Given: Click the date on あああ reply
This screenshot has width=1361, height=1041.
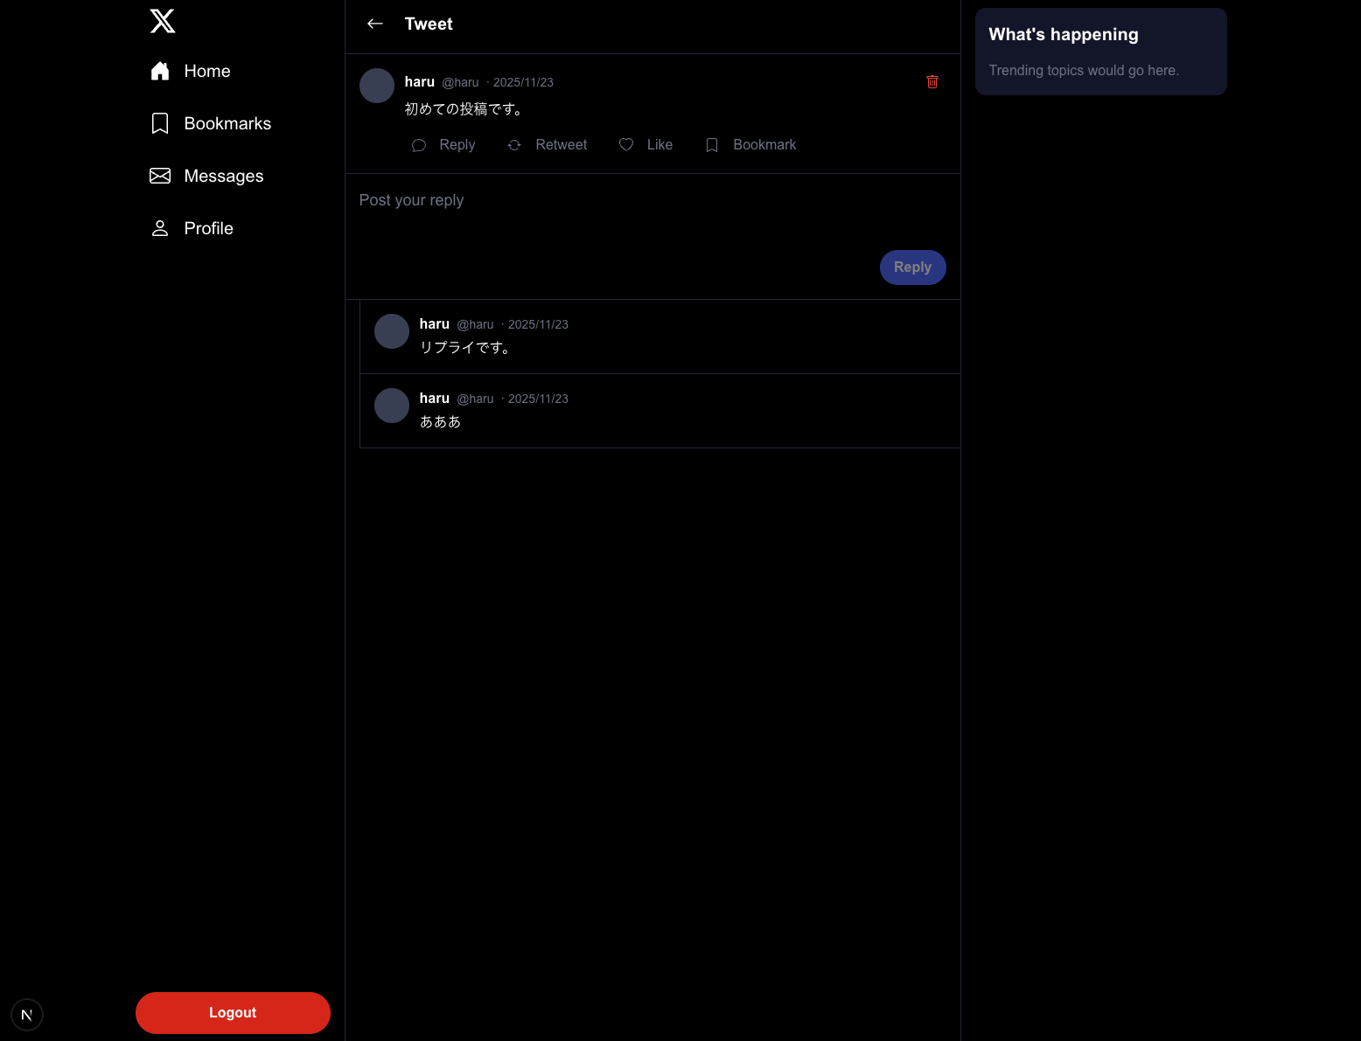Looking at the screenshot, I should click(x=538, y=399).
